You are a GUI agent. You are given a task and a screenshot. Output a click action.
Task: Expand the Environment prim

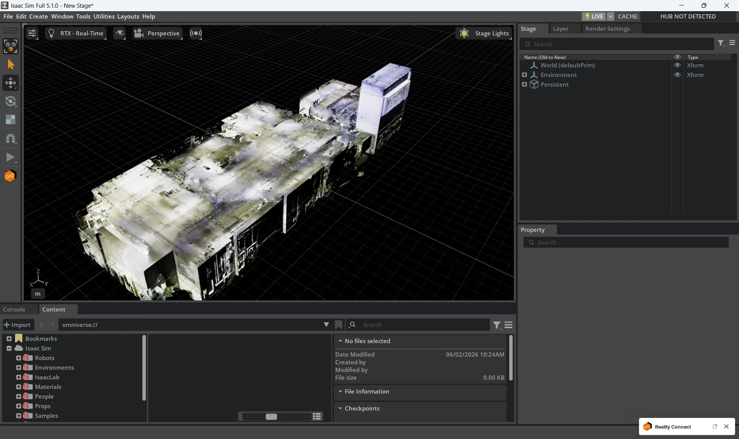pos(524,75)
